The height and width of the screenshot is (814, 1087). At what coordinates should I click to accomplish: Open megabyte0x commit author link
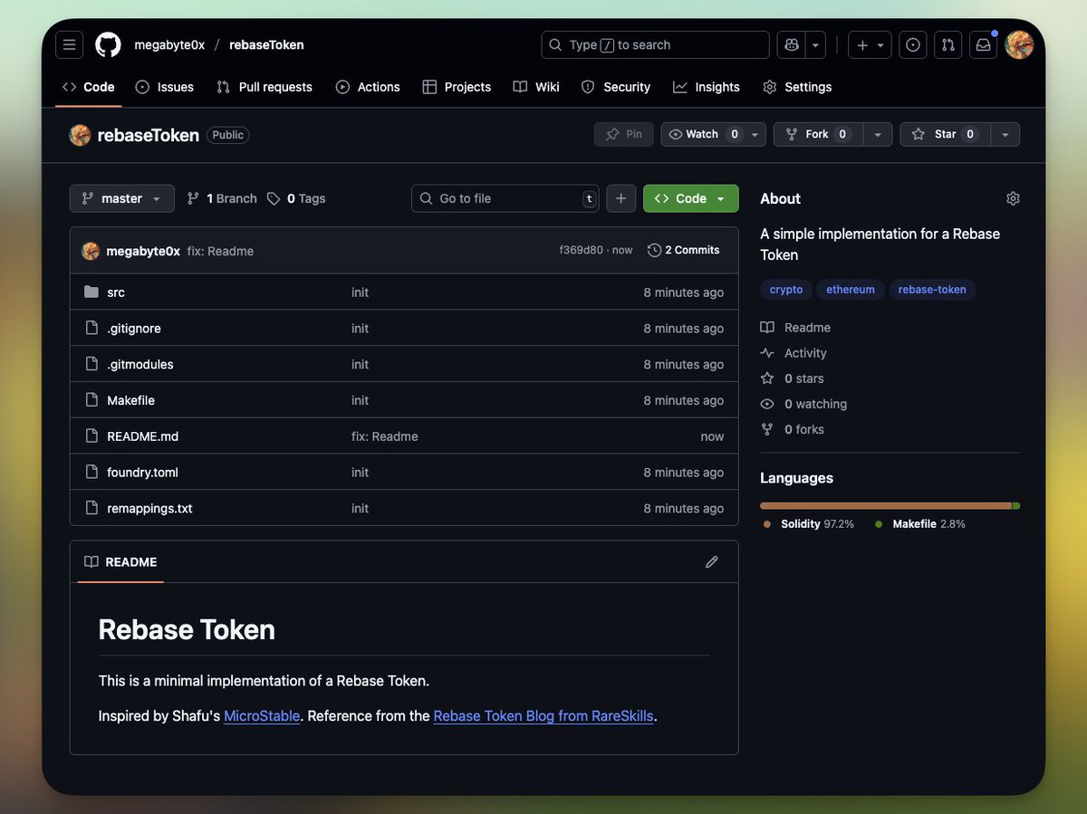[143, 251]
